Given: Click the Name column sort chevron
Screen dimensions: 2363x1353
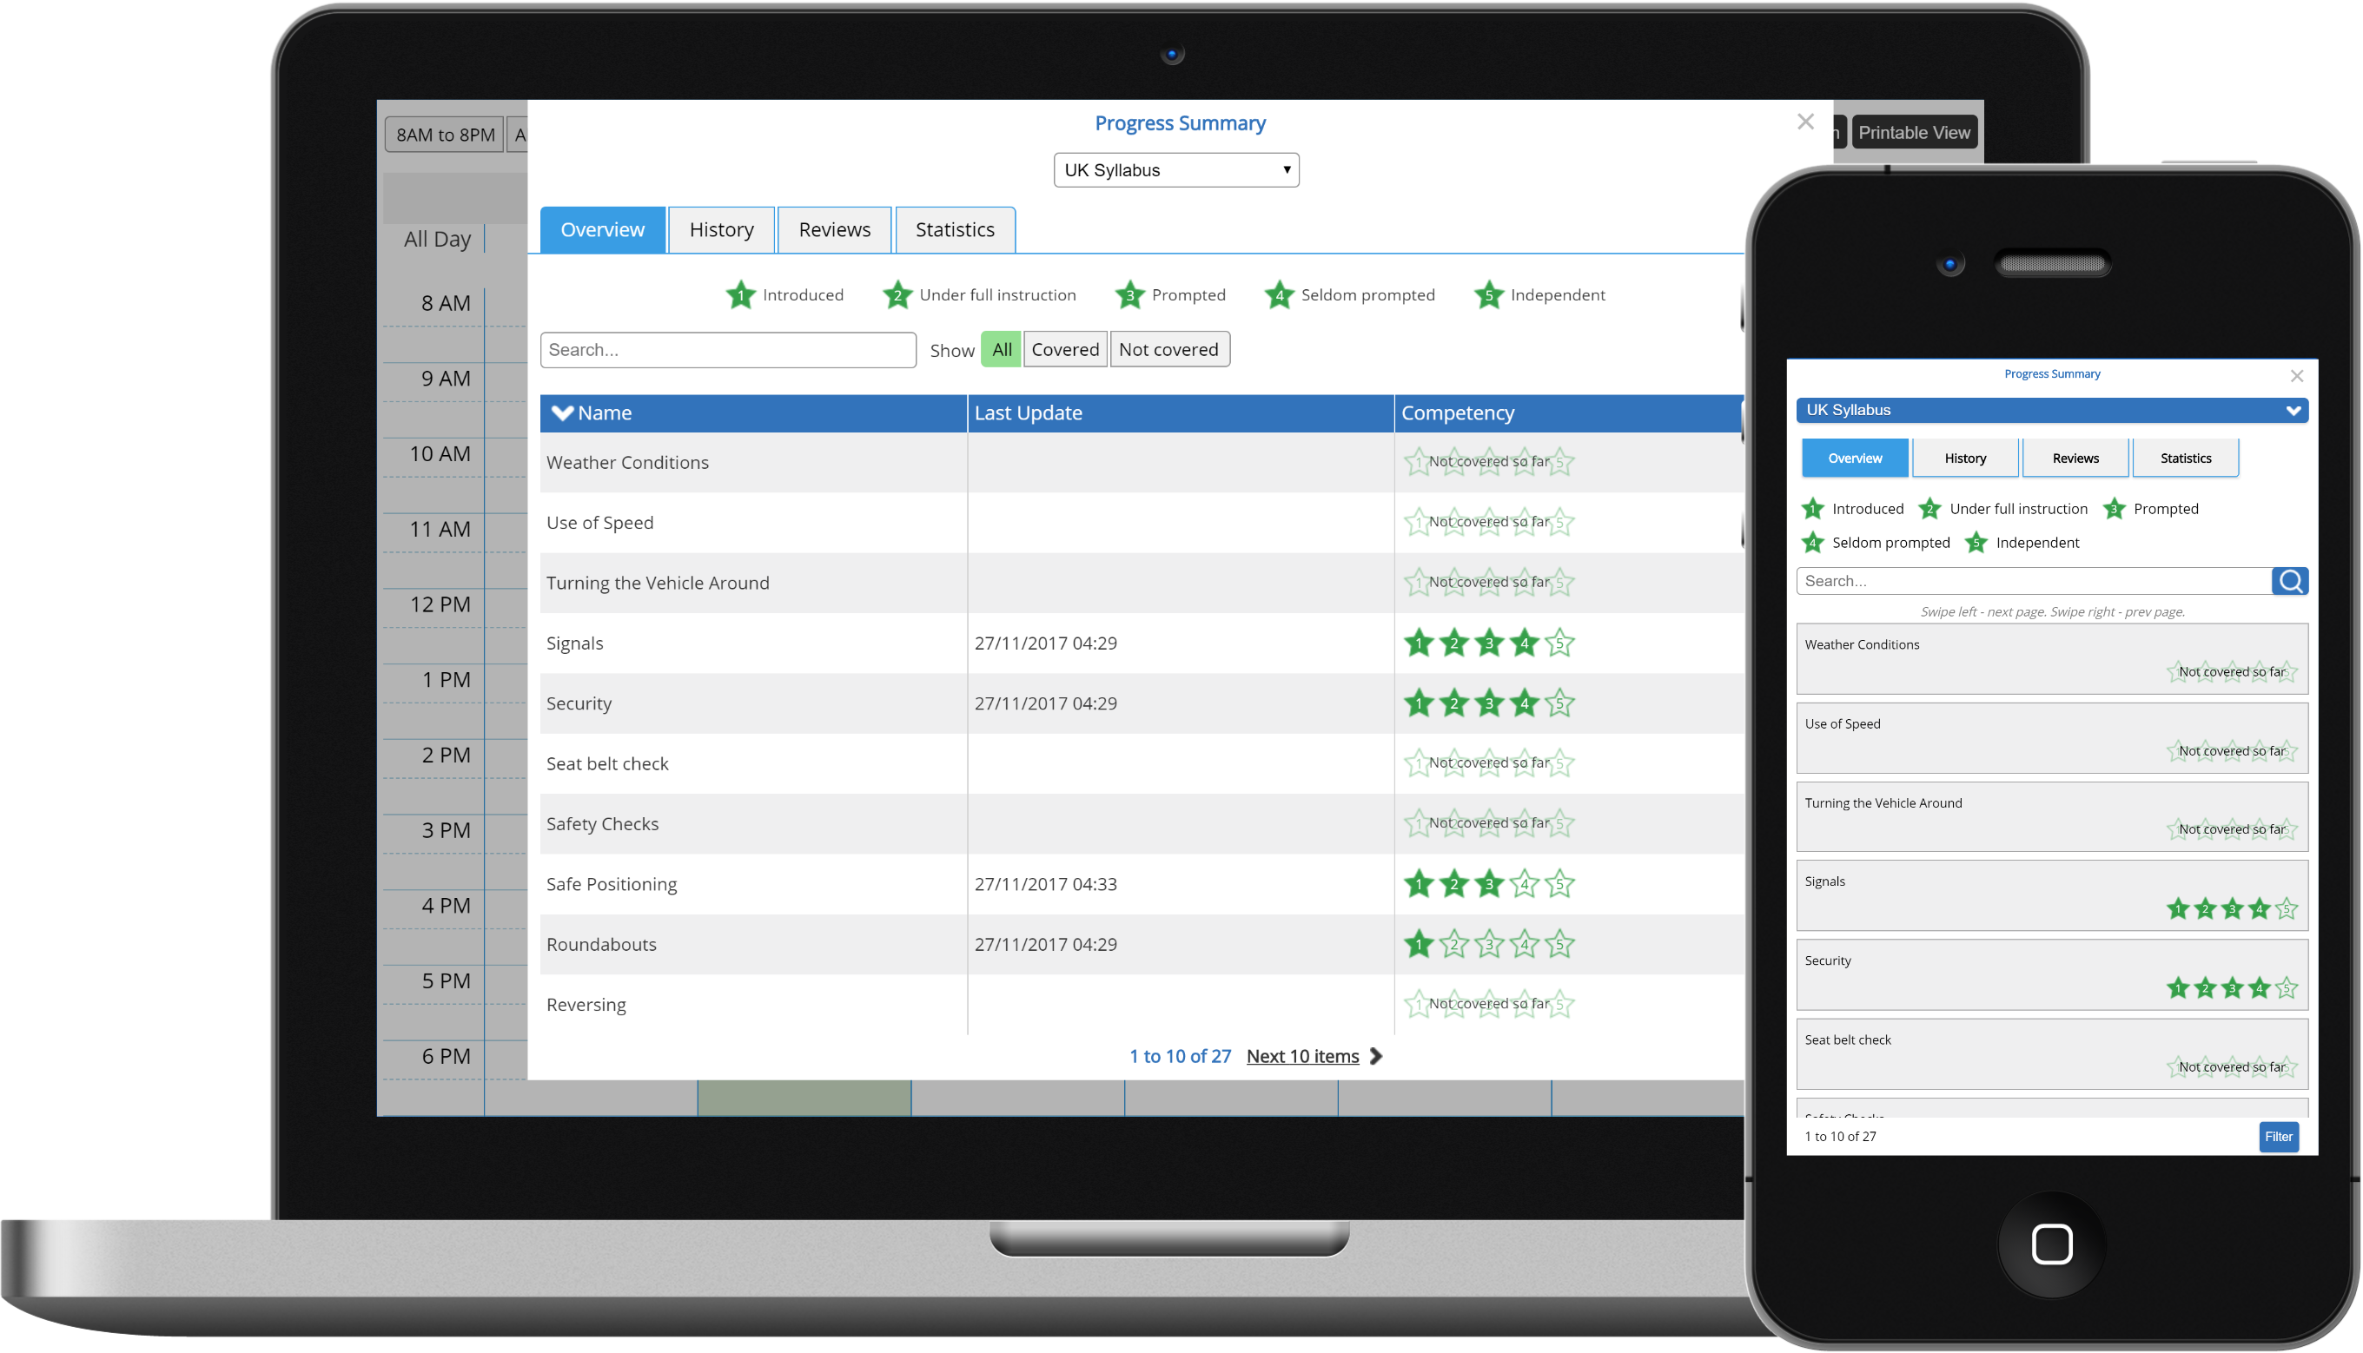Looking at the screenshot, I should (561, 412).
